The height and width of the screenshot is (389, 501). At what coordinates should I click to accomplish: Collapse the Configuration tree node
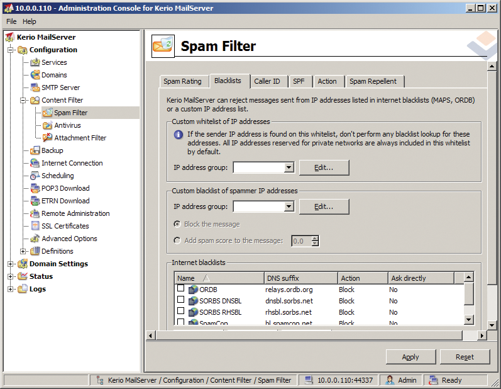(11, 50)
